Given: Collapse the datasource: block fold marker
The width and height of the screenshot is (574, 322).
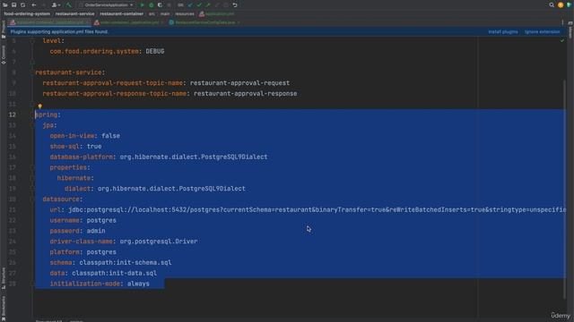Looking at the screenshot, I should pos(32,199).
